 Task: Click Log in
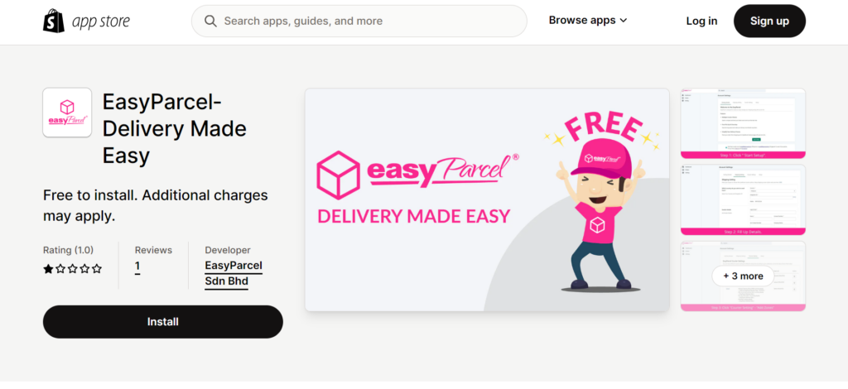click(x=701, y=21)
